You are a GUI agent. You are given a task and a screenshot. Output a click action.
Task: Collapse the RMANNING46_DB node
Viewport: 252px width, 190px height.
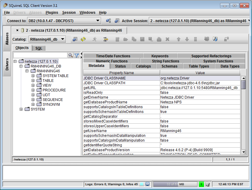[x=21, y=66]
